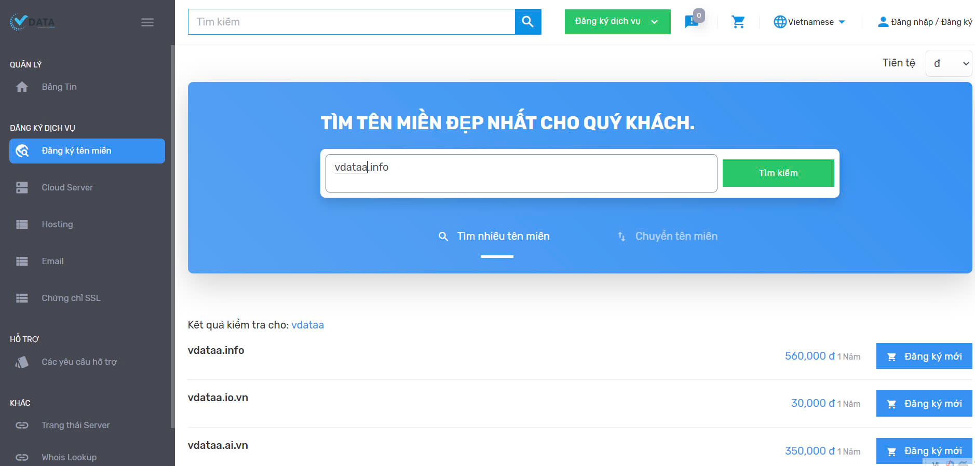The width and height of the screenshot is (975, 466).
Task: Collapse sidebar with hamburger menu icon
Action: pos(147,22)
